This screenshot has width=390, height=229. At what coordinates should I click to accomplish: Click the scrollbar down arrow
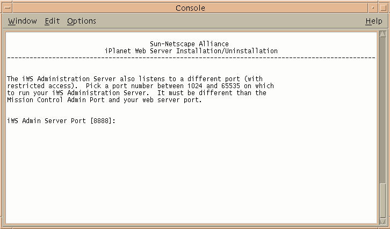coord(383,220)
